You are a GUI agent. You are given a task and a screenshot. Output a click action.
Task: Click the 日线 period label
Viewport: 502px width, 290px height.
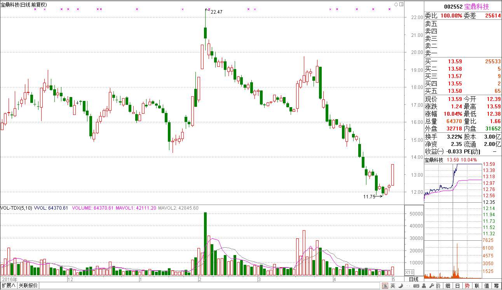pos(414,279)
